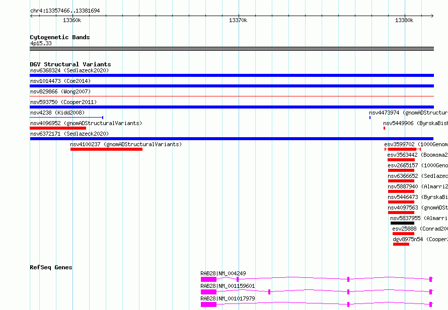
Task: Select the nsv6366652 variant label
Action: pos(418,176)
